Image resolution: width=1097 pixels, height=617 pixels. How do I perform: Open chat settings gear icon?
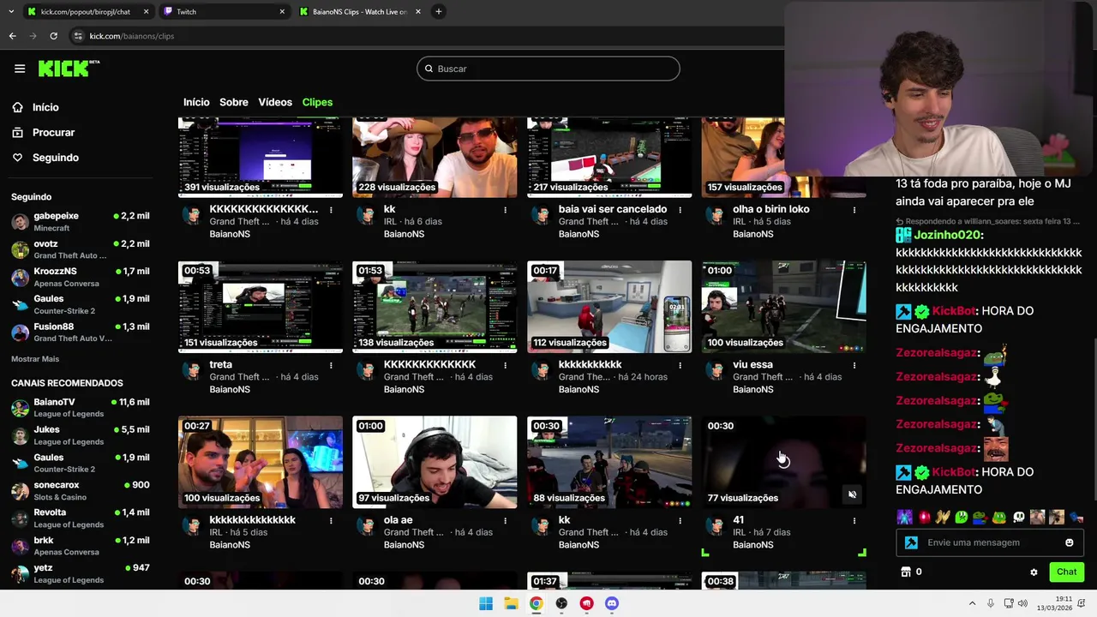[x=1034, y=572]
